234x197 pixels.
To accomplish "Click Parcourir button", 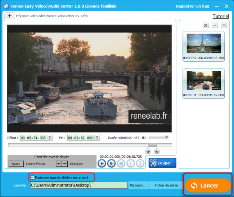I will 138,185.
